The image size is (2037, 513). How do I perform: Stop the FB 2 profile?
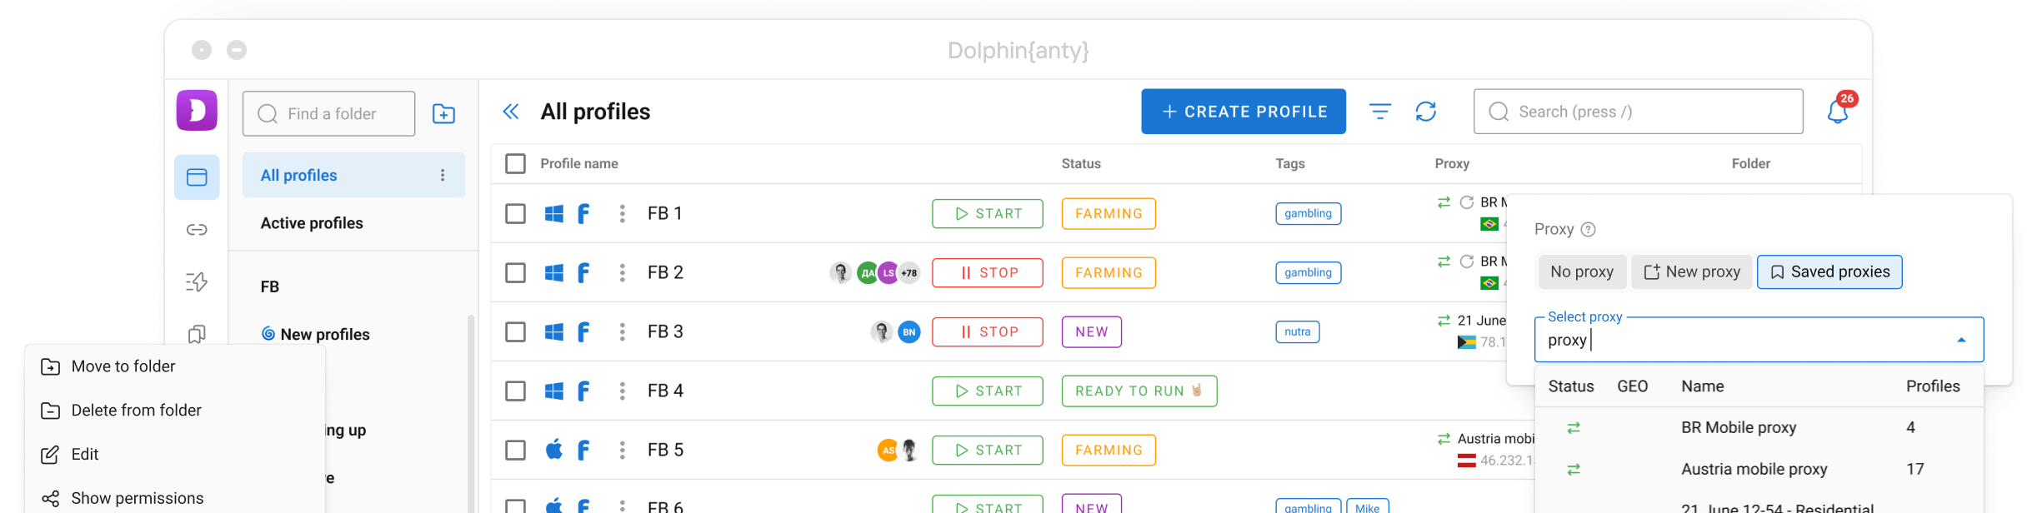[x=988, y=273]
